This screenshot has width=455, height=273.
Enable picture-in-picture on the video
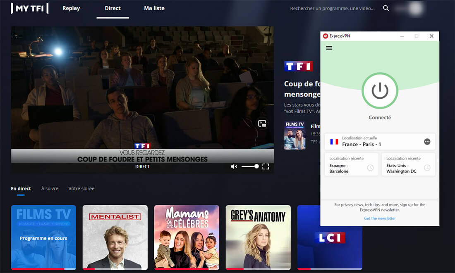tap(262, 123)
